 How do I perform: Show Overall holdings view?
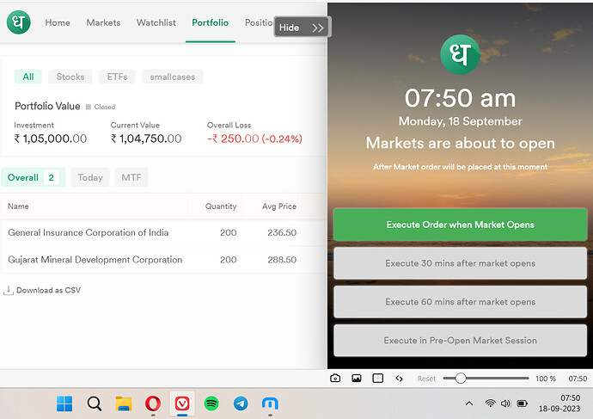coord(34,177)
